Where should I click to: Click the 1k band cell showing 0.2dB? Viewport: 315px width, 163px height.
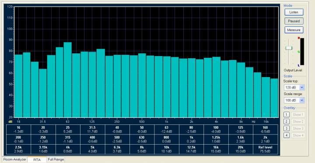coord(191,139)
